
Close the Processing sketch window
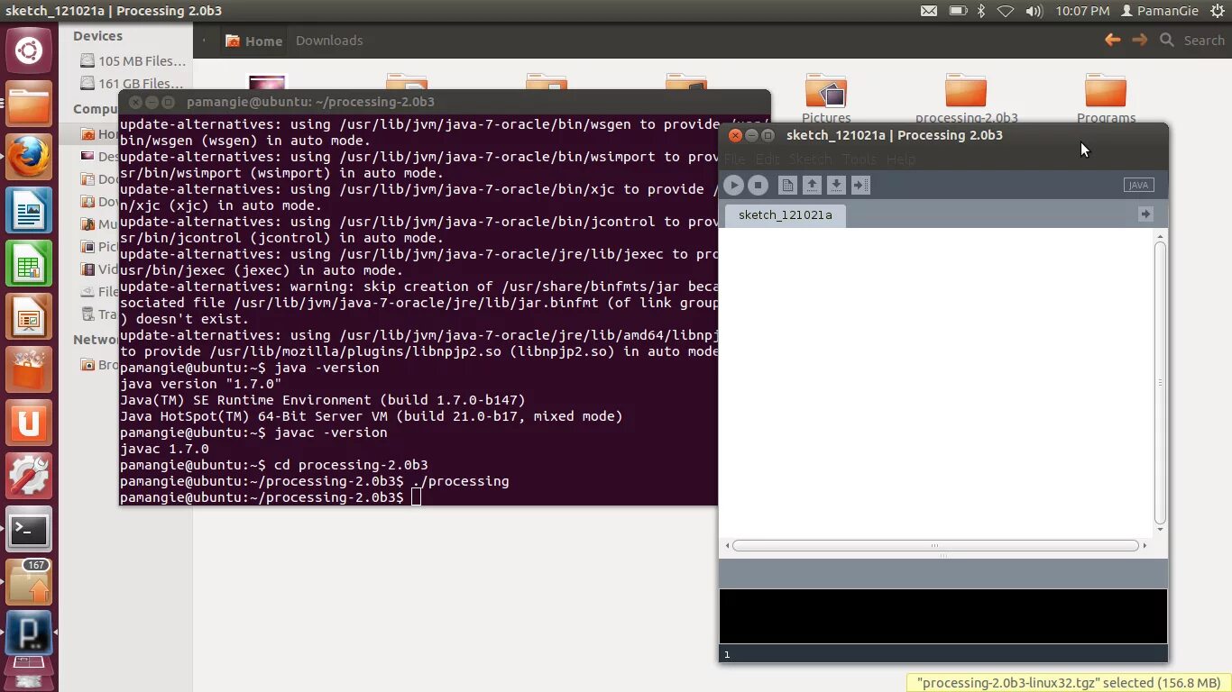pyautogui.click(x=735, y=135)
